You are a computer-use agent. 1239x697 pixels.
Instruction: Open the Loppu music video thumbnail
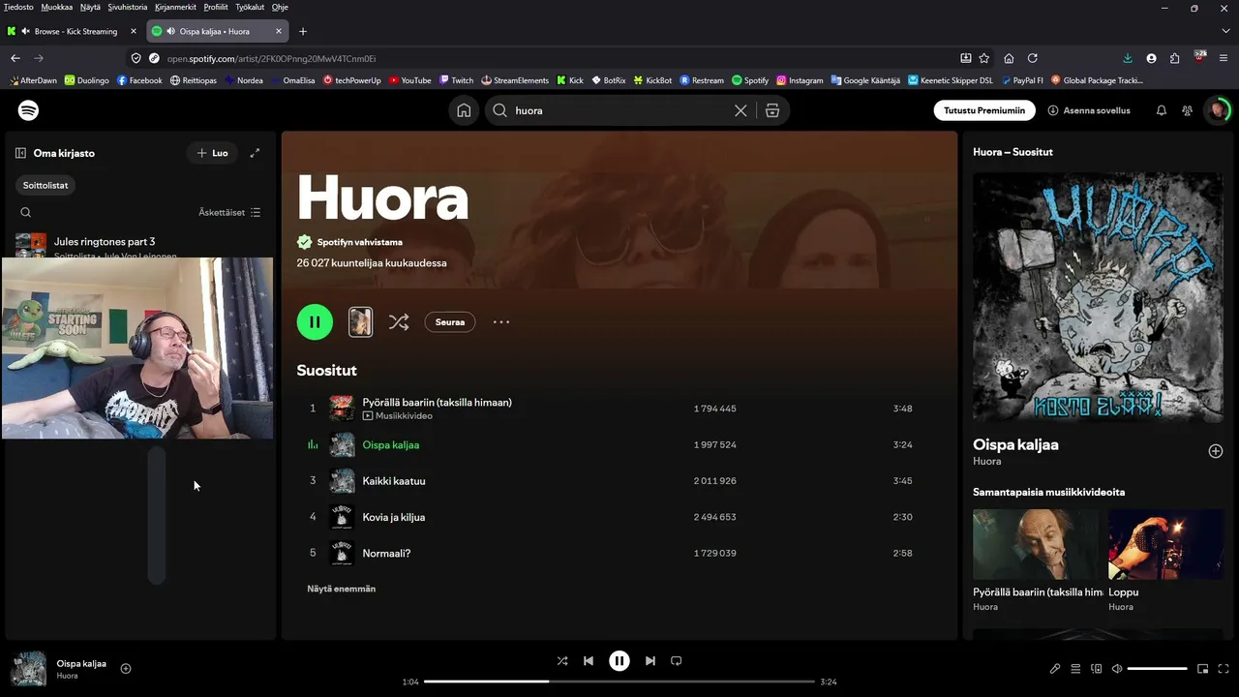(1165, 544)
